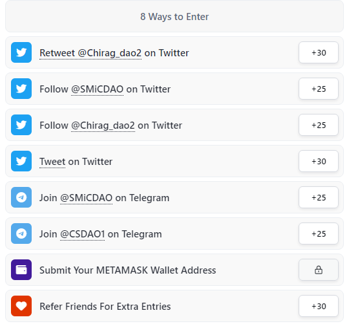Click +25 button for Join @SMiCDAO Telegram
This screenshot has height=326, width=349.
pyautogui.click(x=319, y=197)
